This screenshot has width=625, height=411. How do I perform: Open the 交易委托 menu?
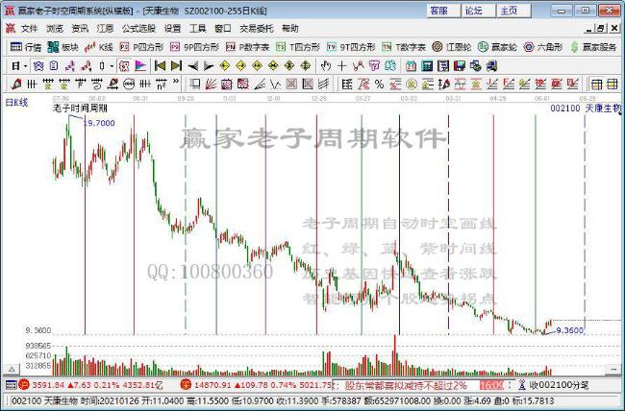pyautogui.click(x=257, y=29)
